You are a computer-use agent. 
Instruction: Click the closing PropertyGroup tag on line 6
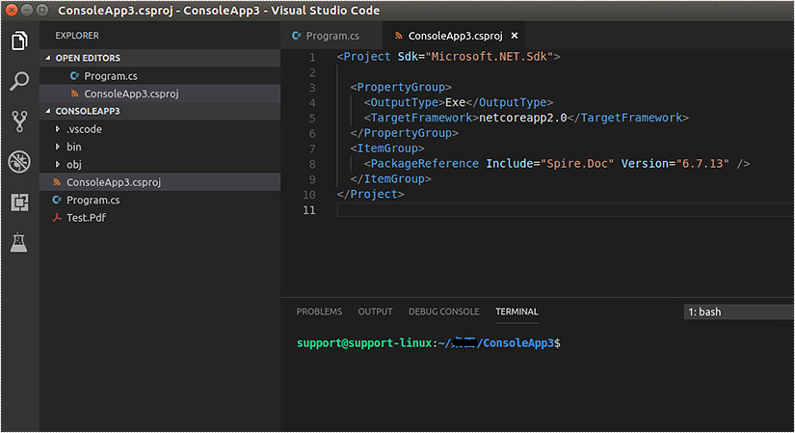[x=404, y=133]
